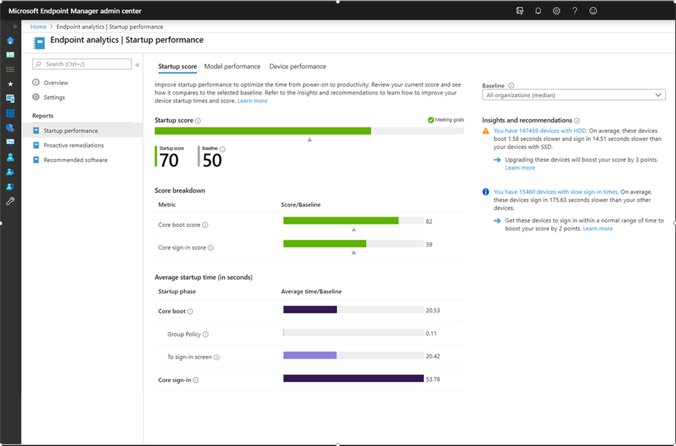Click the To sign-in screen value 20.42
This screenshot has height=446, width=676.
coord(433,356)
